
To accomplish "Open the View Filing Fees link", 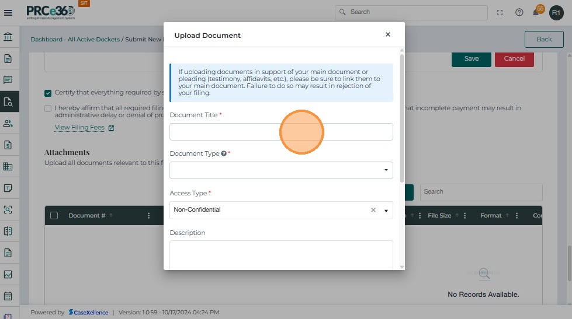I will tap(79, 127).
